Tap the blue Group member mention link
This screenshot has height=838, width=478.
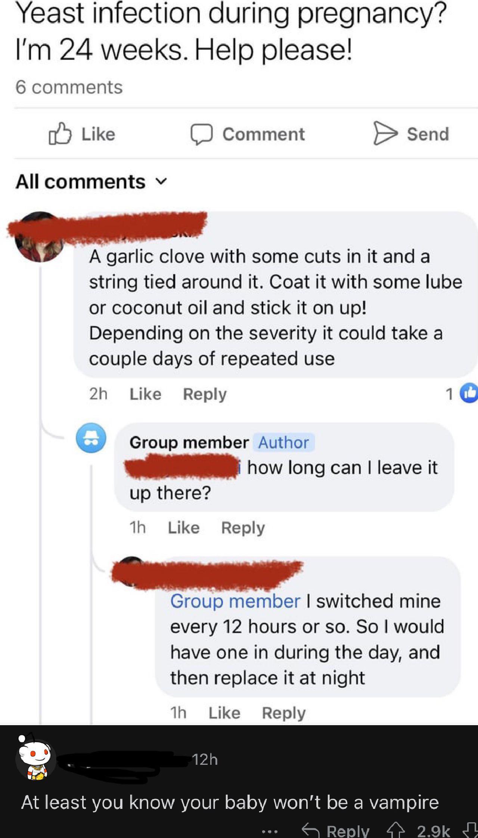click(x=235, y=601)
